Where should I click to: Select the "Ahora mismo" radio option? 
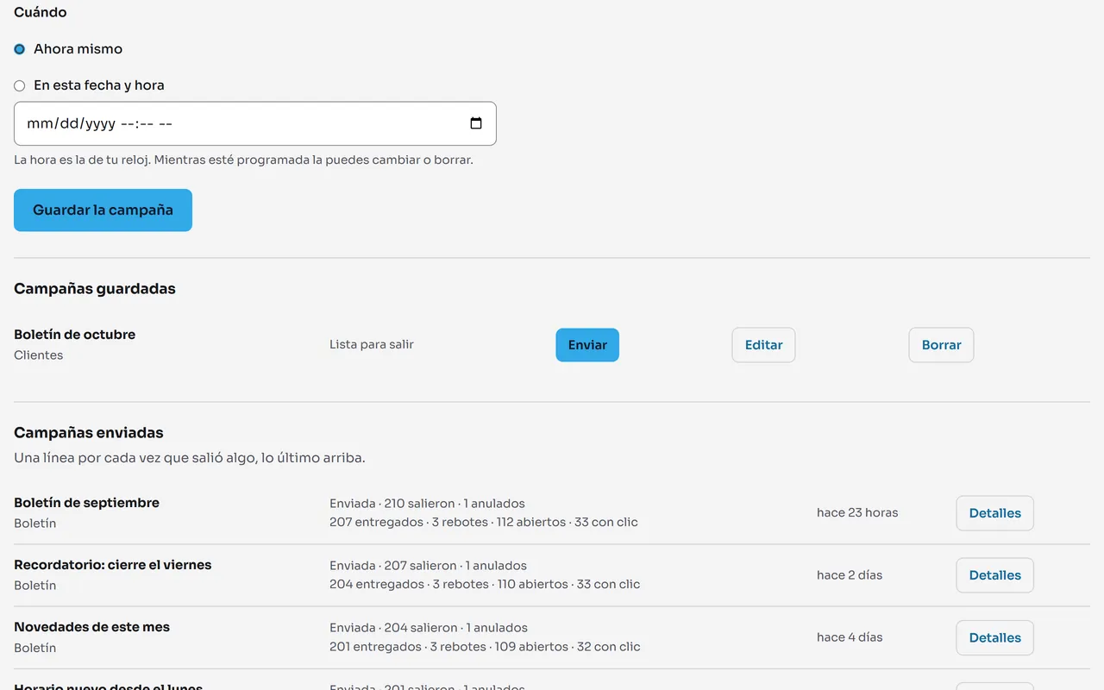coord(19,49)
